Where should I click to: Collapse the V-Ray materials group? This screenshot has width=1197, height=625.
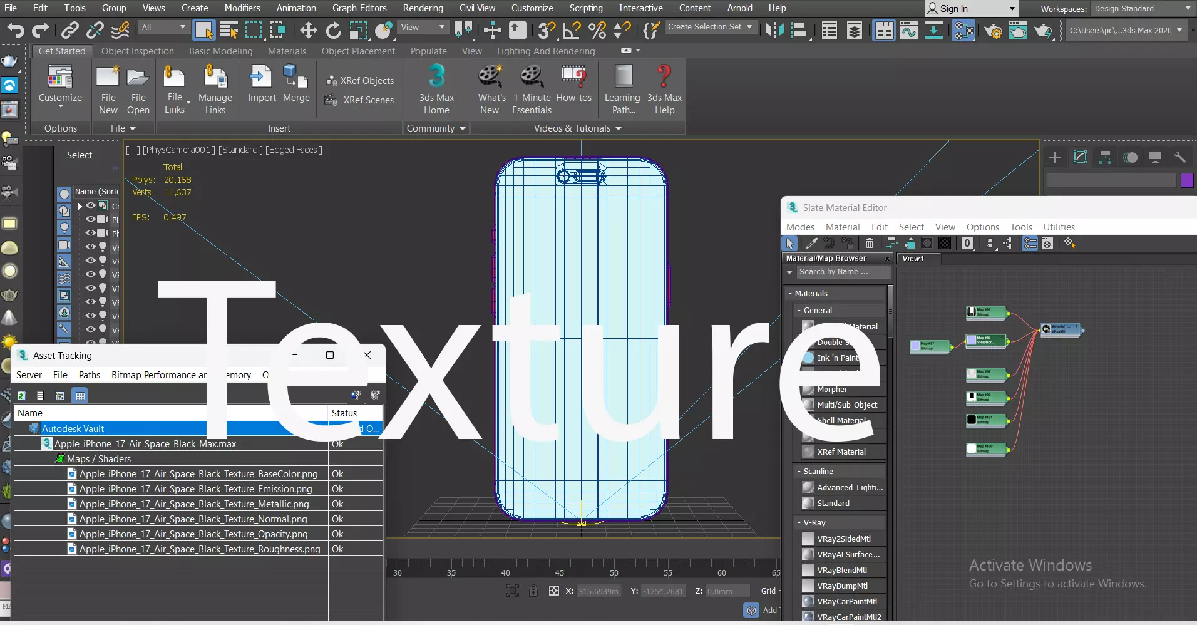(x=799, y=522)
